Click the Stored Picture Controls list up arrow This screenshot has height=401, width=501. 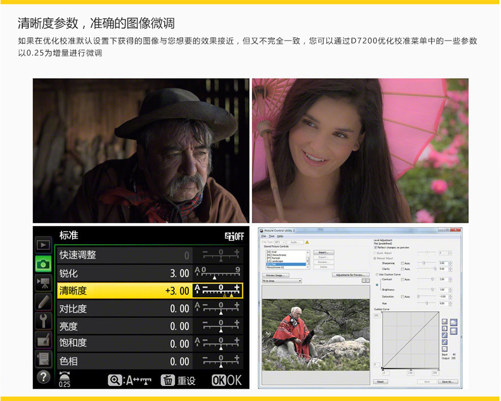(308, 253)
